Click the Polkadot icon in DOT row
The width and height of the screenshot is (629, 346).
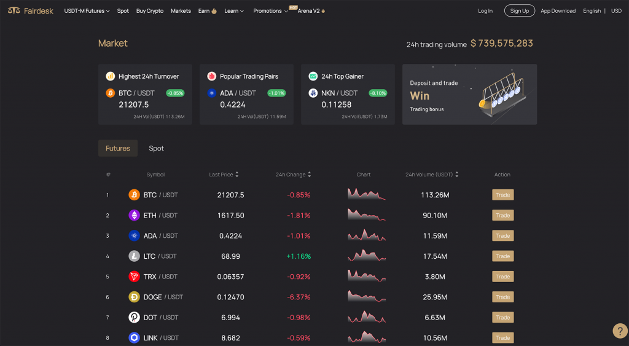click(134, 318)
